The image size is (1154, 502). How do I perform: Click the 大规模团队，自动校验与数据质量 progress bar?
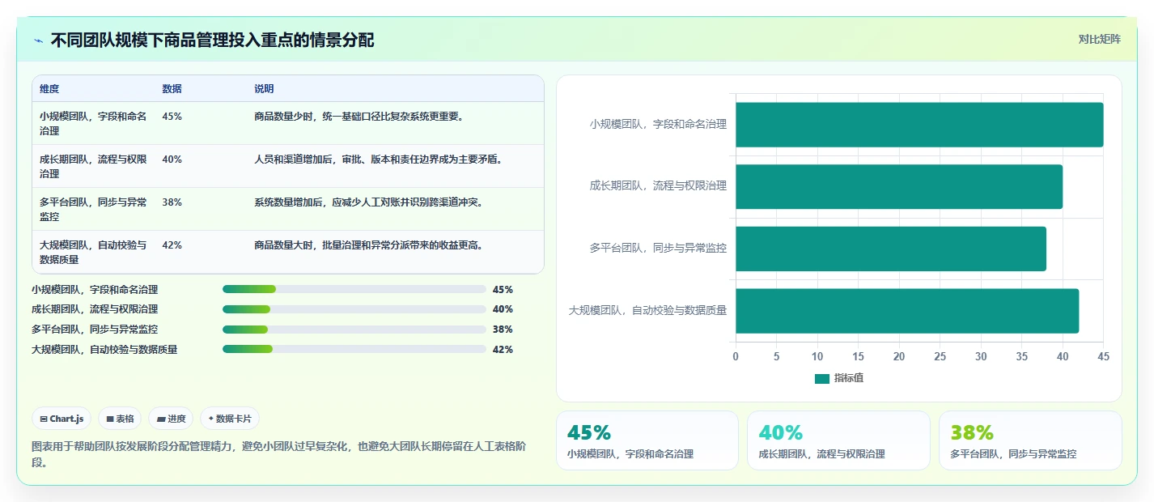(x=354, y=350)
